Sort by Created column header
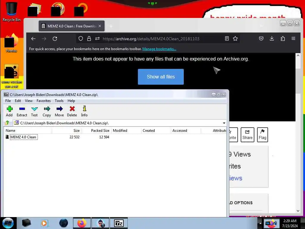 [x=156, y=131]
